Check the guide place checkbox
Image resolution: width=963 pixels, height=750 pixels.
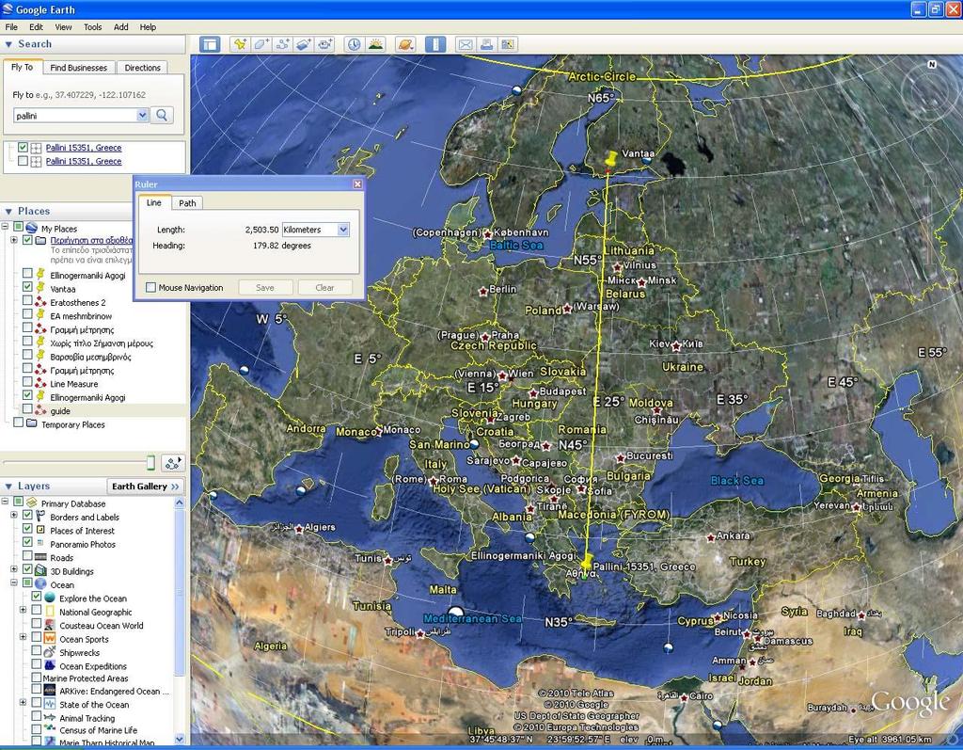click(27, 408)
